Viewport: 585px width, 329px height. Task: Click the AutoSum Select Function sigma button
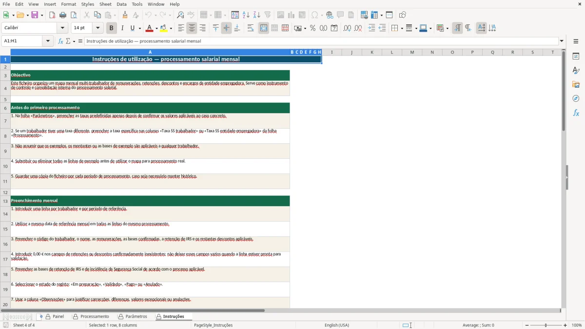pos(68,41)
